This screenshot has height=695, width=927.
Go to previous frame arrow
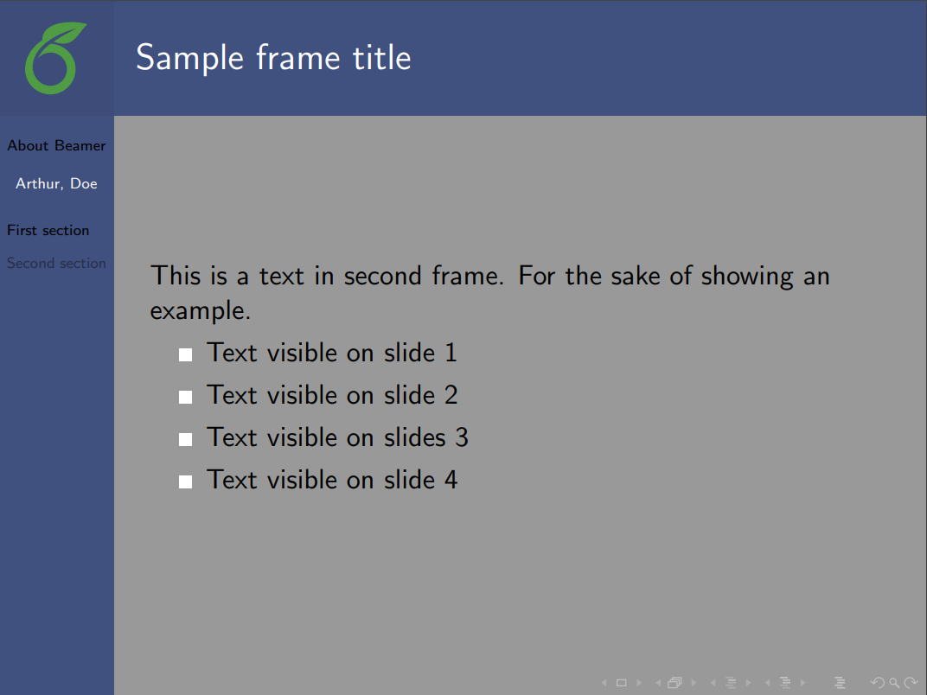click(x=658, y=683)
